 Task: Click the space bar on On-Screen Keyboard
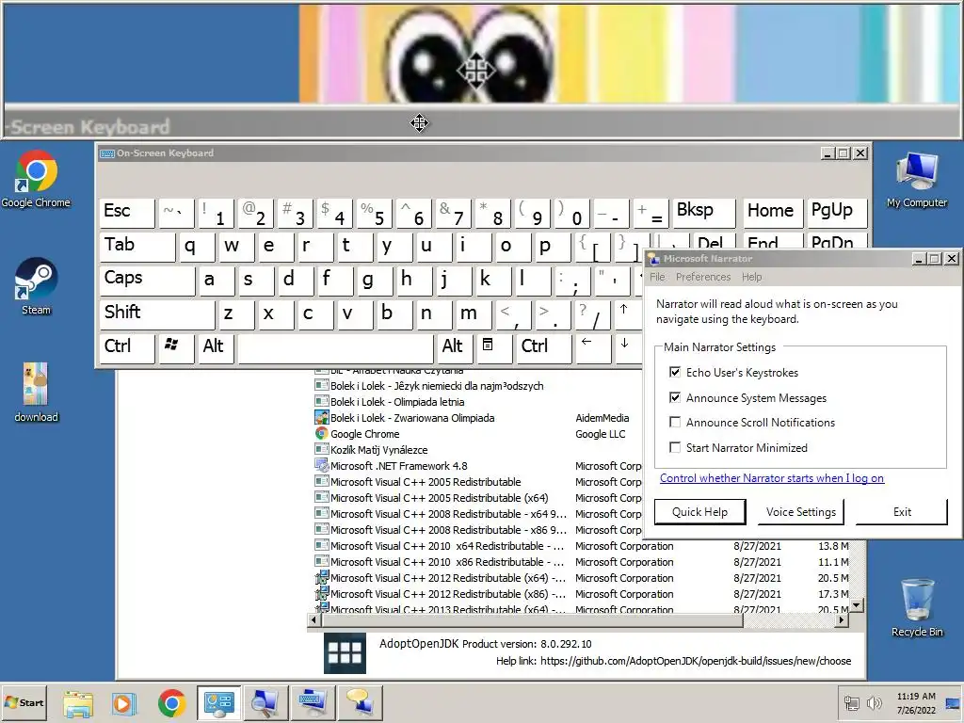coord(336,347)
